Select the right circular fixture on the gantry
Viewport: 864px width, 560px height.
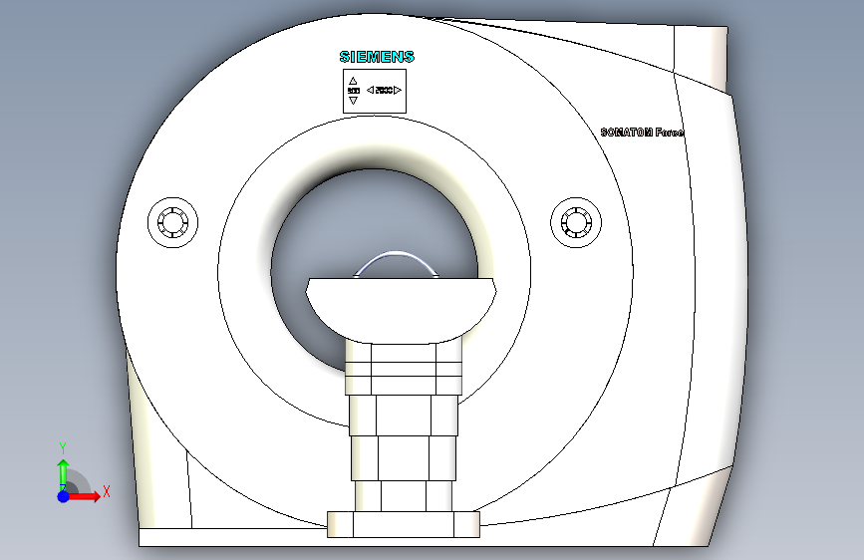pyautogui.click(x=576, y=222)
